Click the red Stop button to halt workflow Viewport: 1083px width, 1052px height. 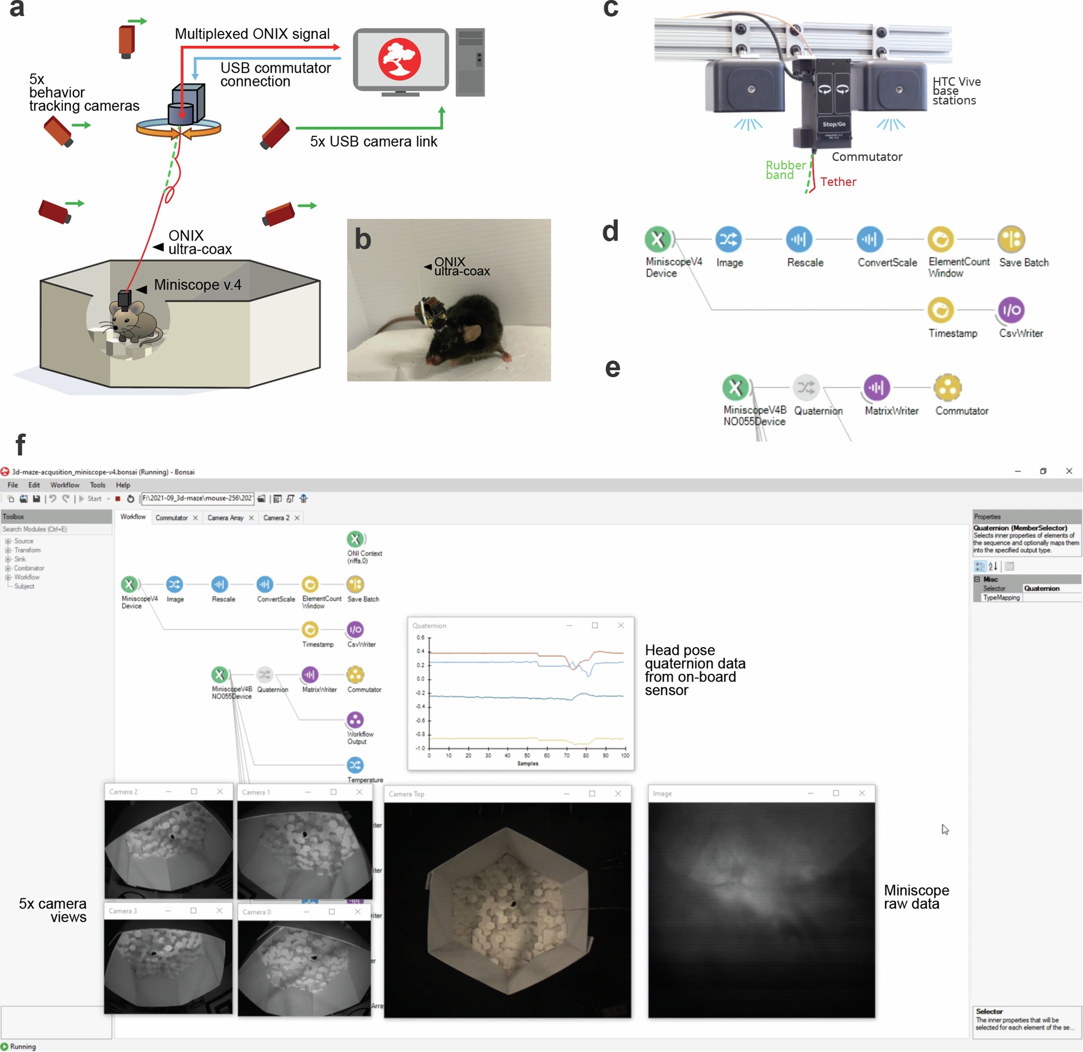tap(118, 499)
